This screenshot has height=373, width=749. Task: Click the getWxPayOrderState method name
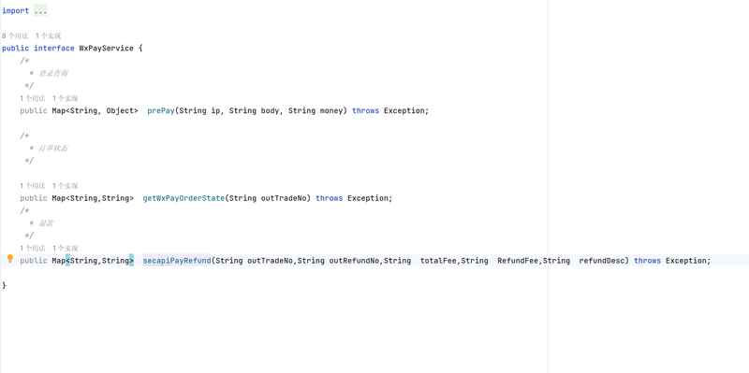click(x=184, y=198)
